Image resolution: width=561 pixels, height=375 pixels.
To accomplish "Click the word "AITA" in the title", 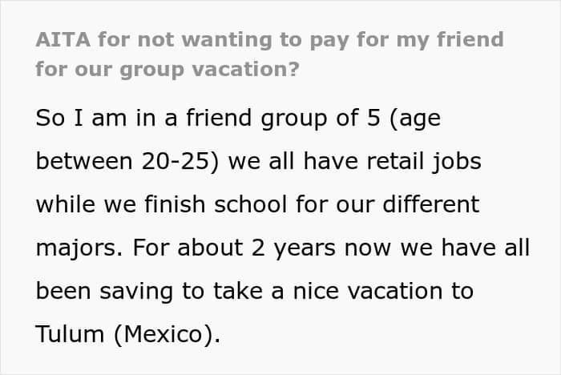I will click(x=63, y=39).
